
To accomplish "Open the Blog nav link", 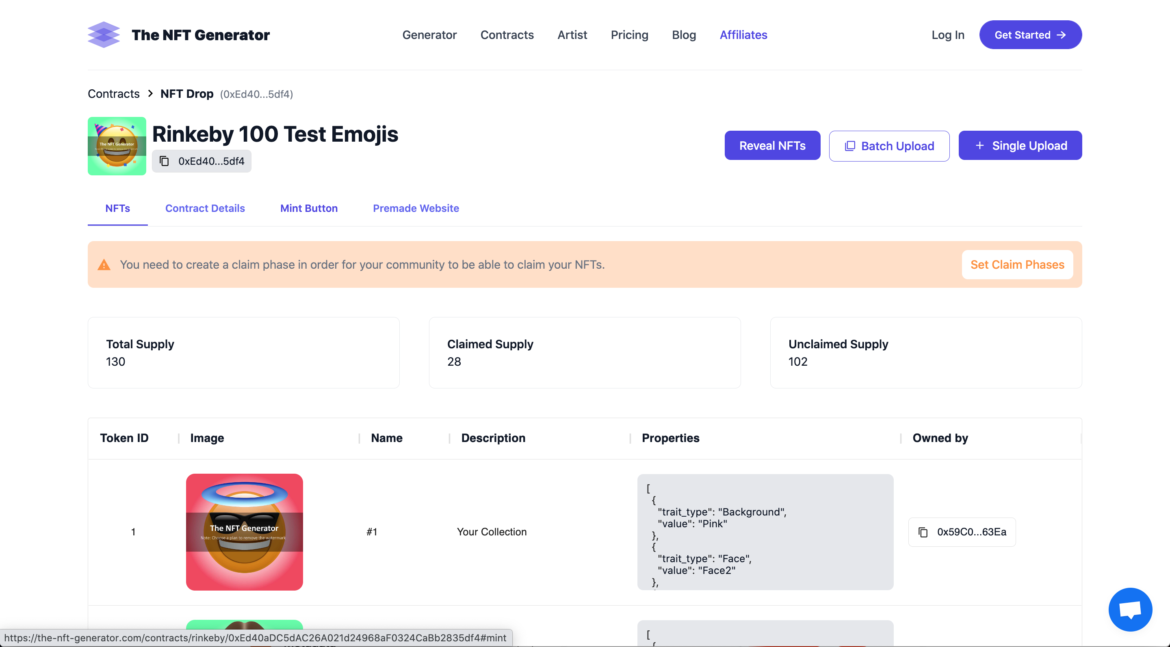I will 684,35.
